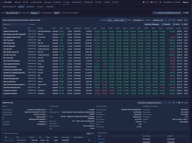Click the Refresh button
The image size is (192, 143).
pyautogui.click(x=57, y=13)
